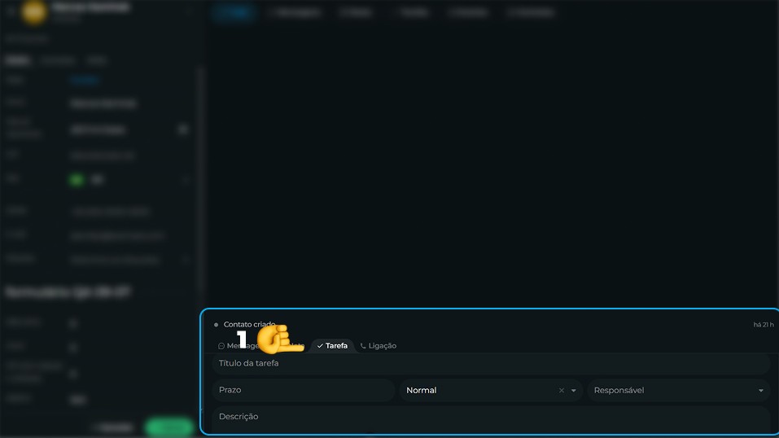Click the 'há 21 h' timestamp

(x=763, y=325)
